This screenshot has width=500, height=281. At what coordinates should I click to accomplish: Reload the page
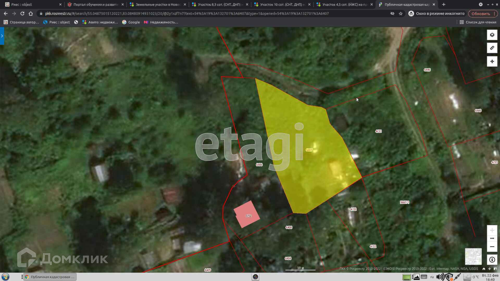22,14
